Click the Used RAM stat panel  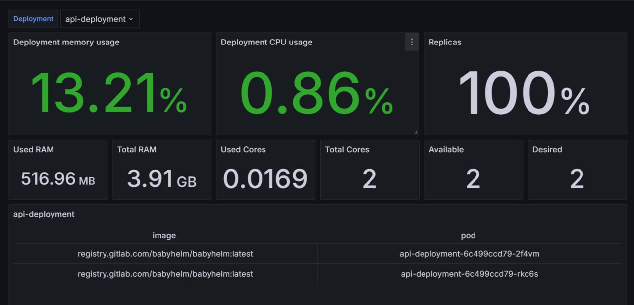58,170
